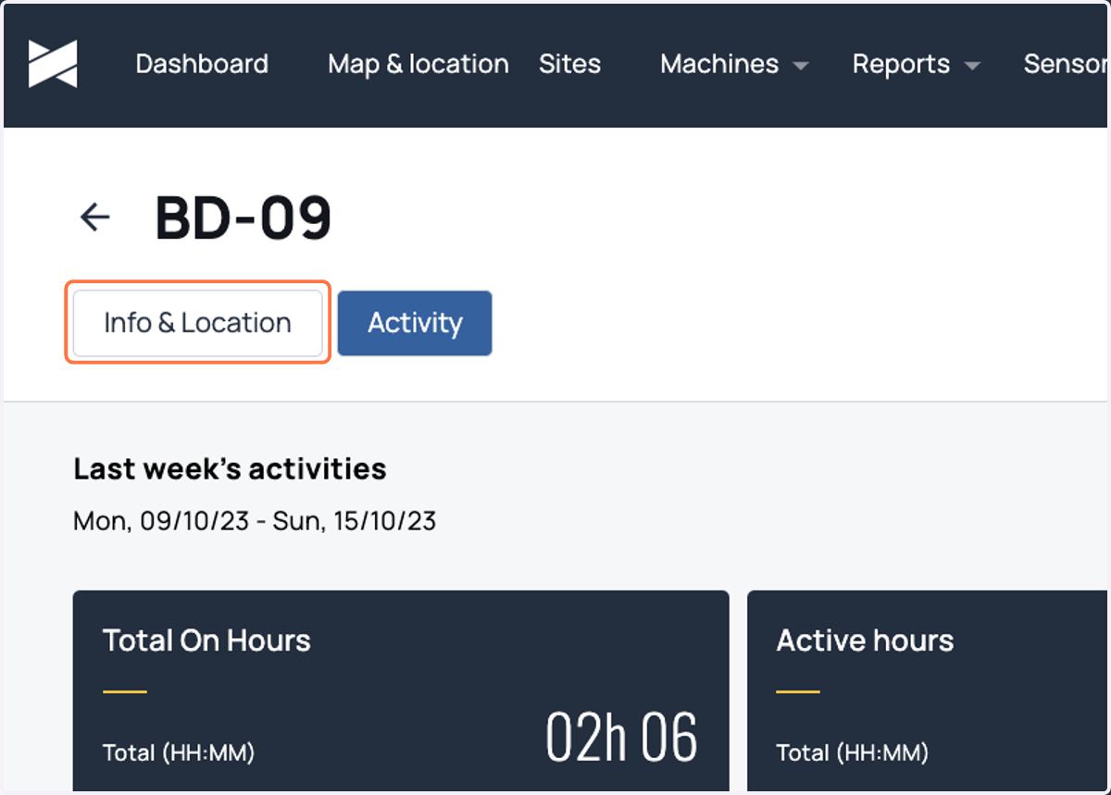Click the company logo icon
Viewport: 1111px width, 795px height.
(53, 64)
